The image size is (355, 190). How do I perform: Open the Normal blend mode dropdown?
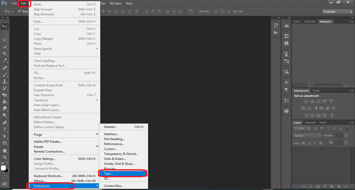click(x=307, y=135)
